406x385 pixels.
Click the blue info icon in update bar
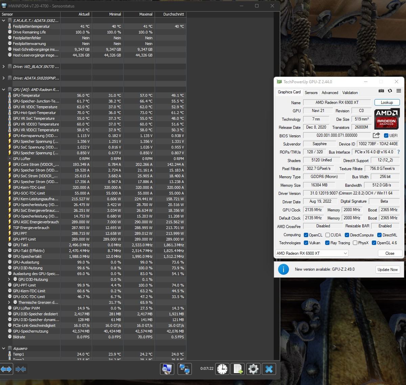point(283,269)
